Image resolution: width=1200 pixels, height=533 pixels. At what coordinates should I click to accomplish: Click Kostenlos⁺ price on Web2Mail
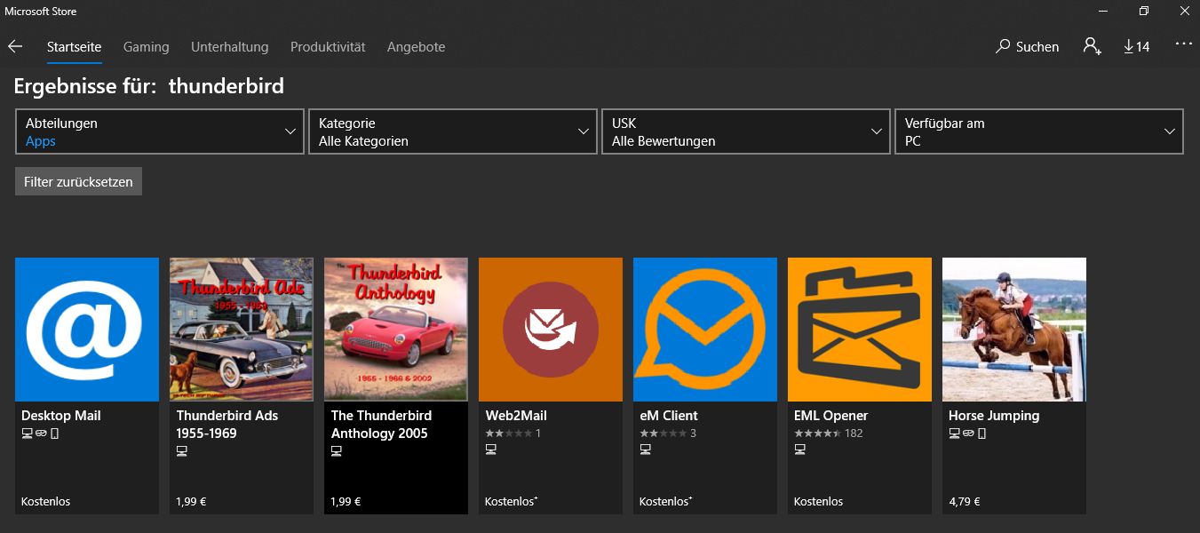point(512,502)
